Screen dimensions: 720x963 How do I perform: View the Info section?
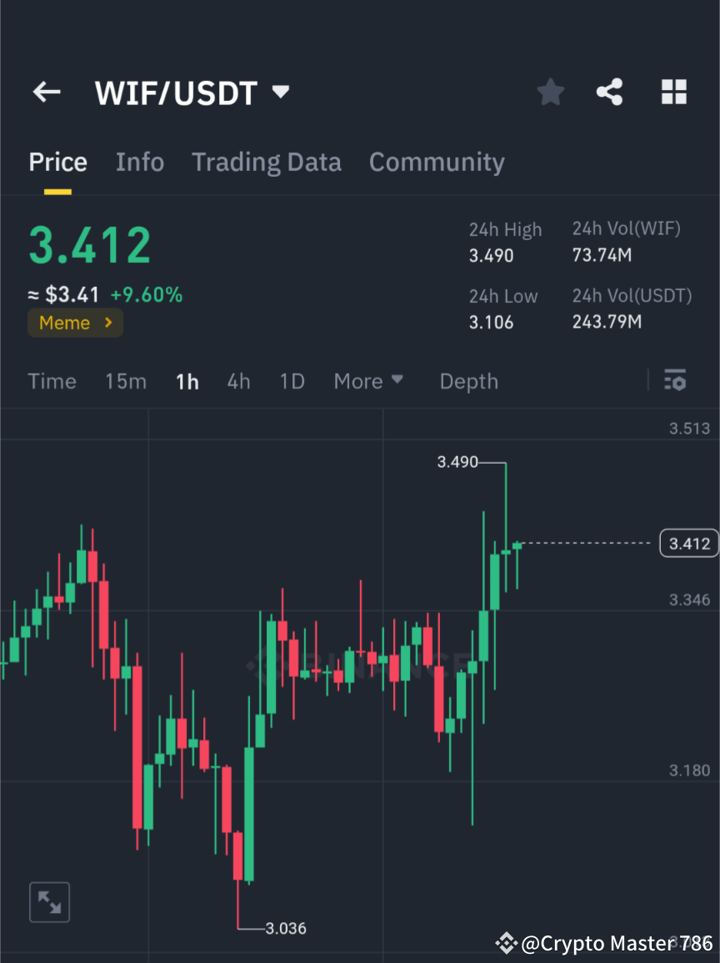click(139, 162)
